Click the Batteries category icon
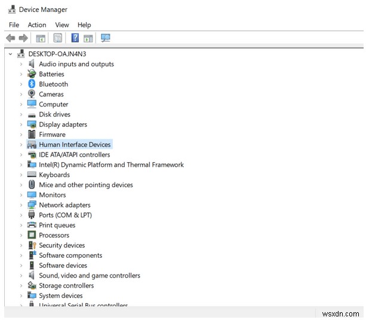 tap(32, 74)
